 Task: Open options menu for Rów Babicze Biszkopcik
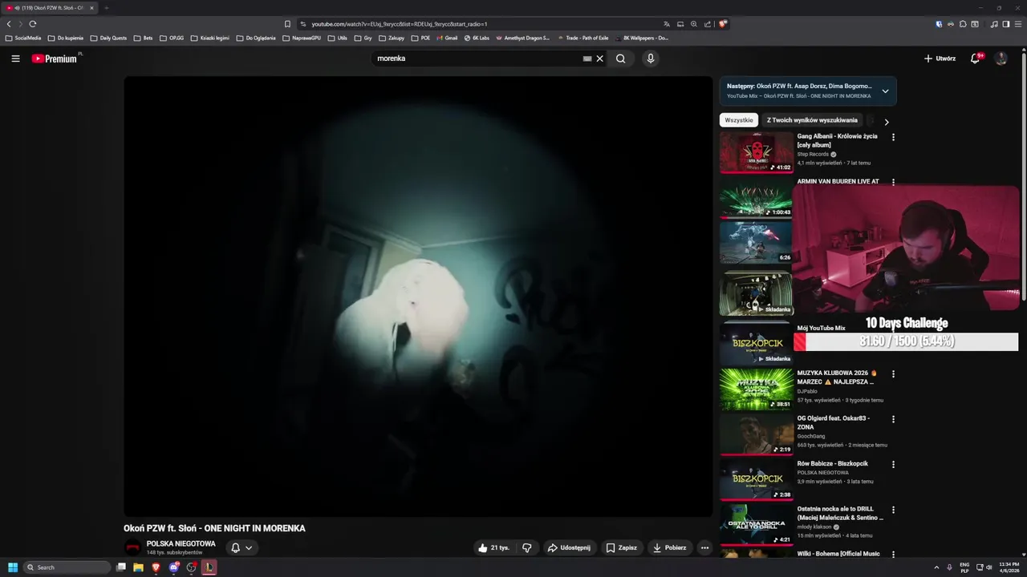(x=893, y=464)
